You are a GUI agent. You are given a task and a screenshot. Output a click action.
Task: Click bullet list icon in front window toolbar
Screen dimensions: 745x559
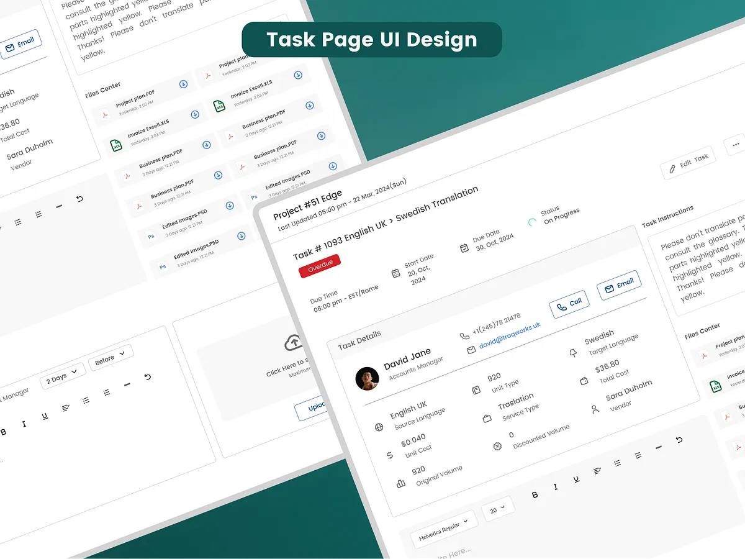click(x=618, y=463)
